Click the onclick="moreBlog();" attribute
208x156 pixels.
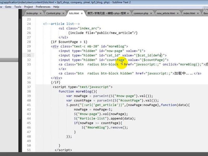click(x=183, y=64)
